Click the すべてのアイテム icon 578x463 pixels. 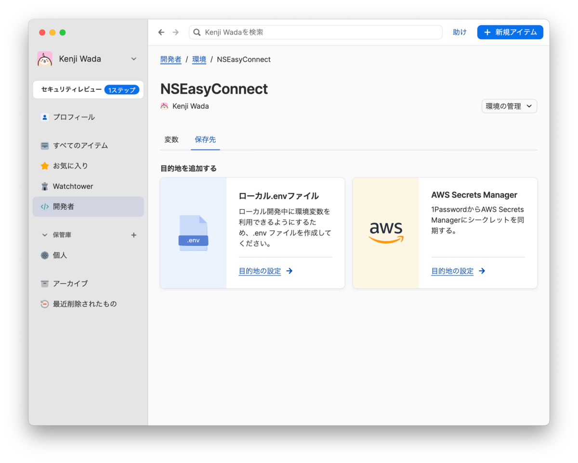pos(45,145)
